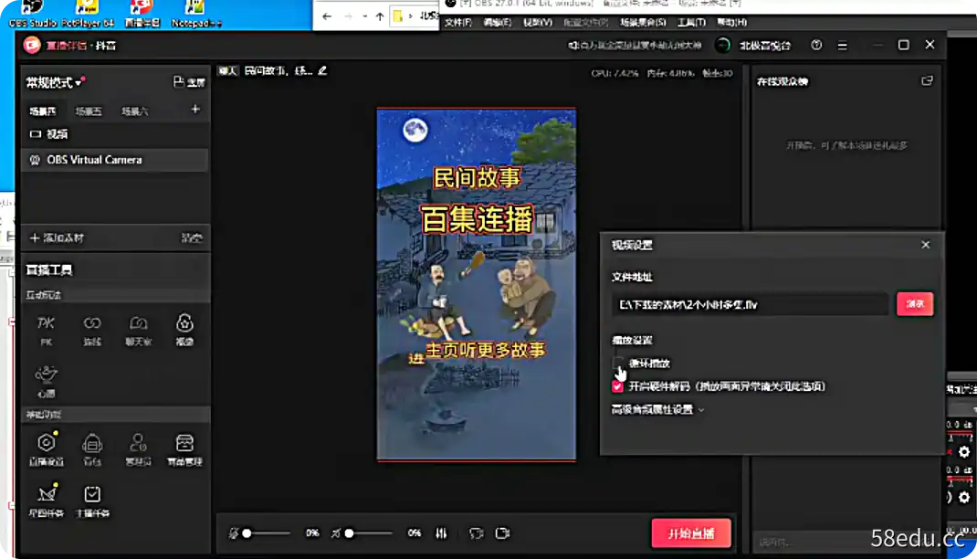Click the vertical video preview canvas

[477, 284]
